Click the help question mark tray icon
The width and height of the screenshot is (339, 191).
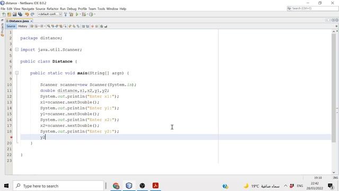tap(225, 186)
